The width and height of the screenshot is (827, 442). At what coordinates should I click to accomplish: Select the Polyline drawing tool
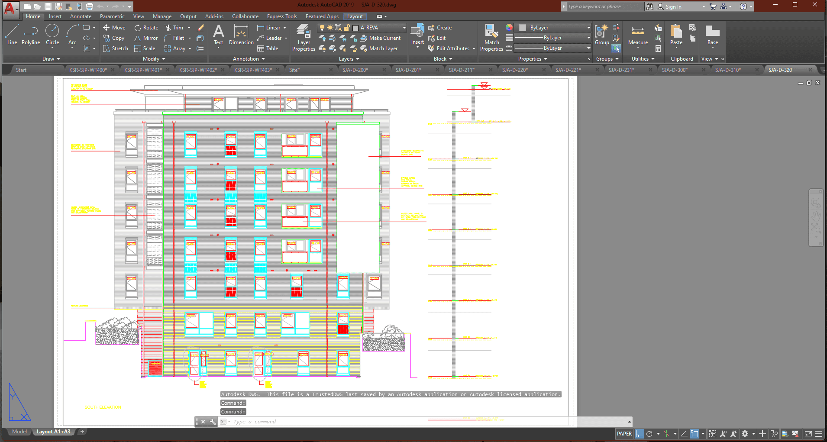(x=30, y=35)
